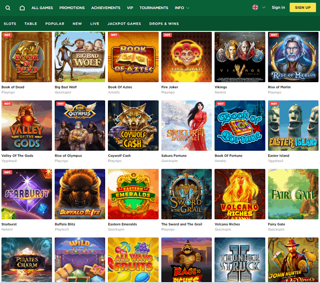
Task: Click the Sakura Fortune title text
Action: click(x=174, y=156)
